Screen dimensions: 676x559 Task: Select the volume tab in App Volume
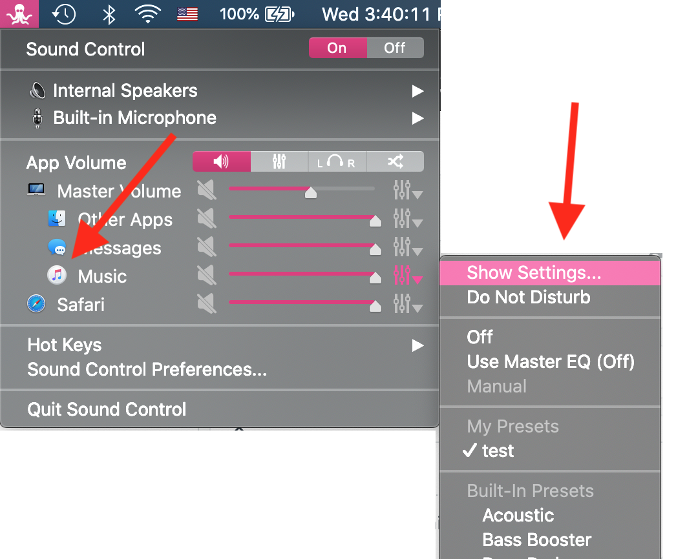point(221,162)
